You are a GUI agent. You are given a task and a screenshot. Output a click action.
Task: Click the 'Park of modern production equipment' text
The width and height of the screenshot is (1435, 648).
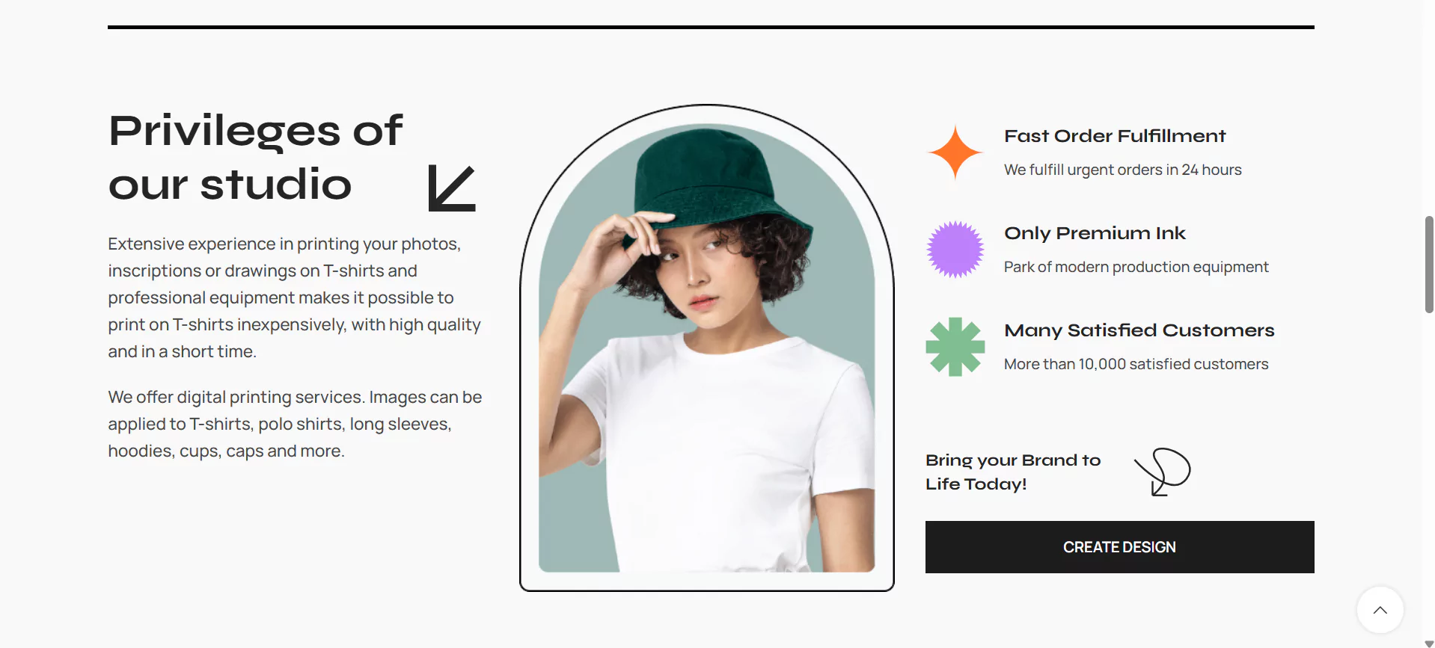(1136, 267)
